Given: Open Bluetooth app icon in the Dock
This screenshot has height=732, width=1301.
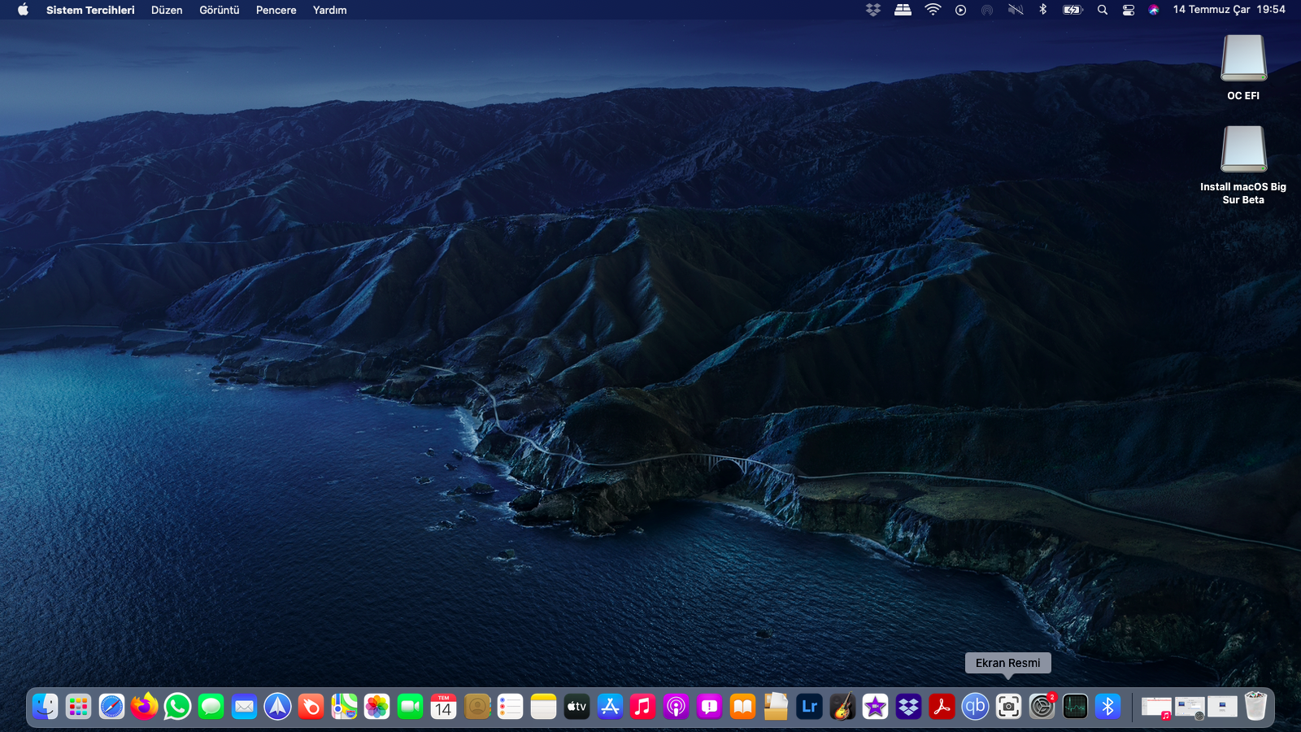Looking at the screenshot, I should click(x=1107, y=706).
